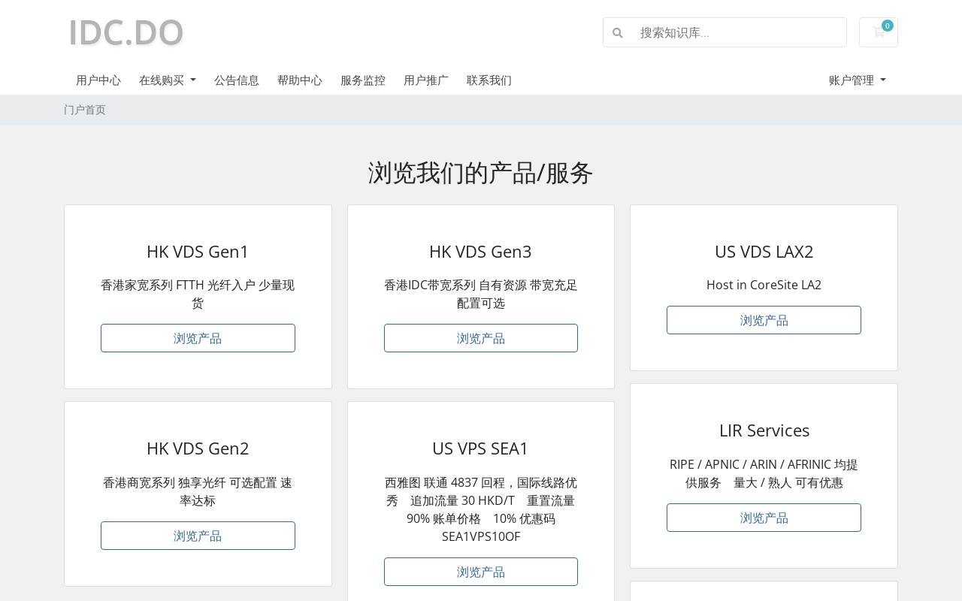
Task: Click the 门户首页 breadcrumb
Action: [x=85, y=110]
